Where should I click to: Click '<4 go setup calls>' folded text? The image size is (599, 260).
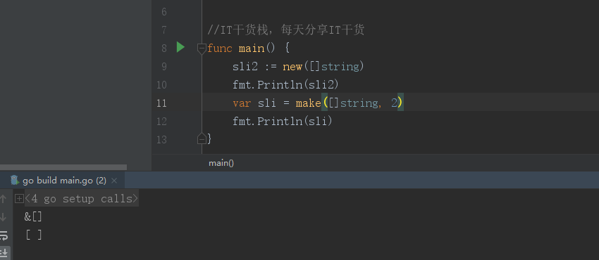coord(81,199)
